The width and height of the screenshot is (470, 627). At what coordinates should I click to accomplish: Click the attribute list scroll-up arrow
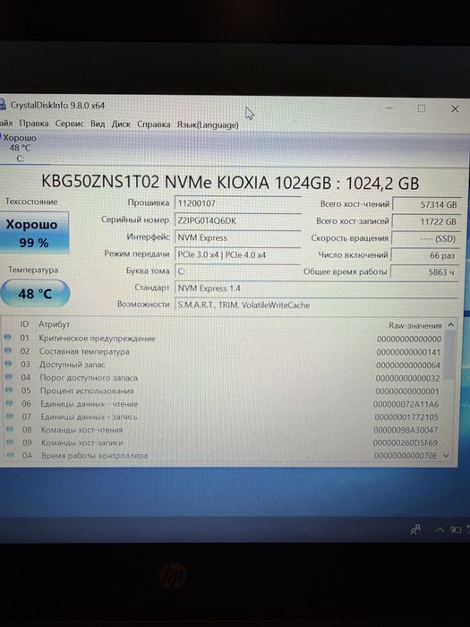click(x=451, y=325)
